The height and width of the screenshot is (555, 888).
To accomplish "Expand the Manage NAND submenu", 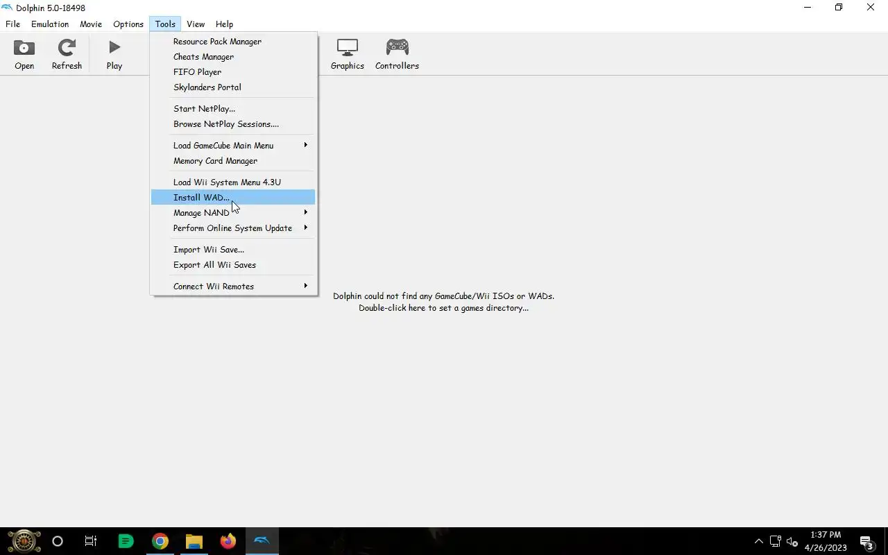I will coord(233,213).
